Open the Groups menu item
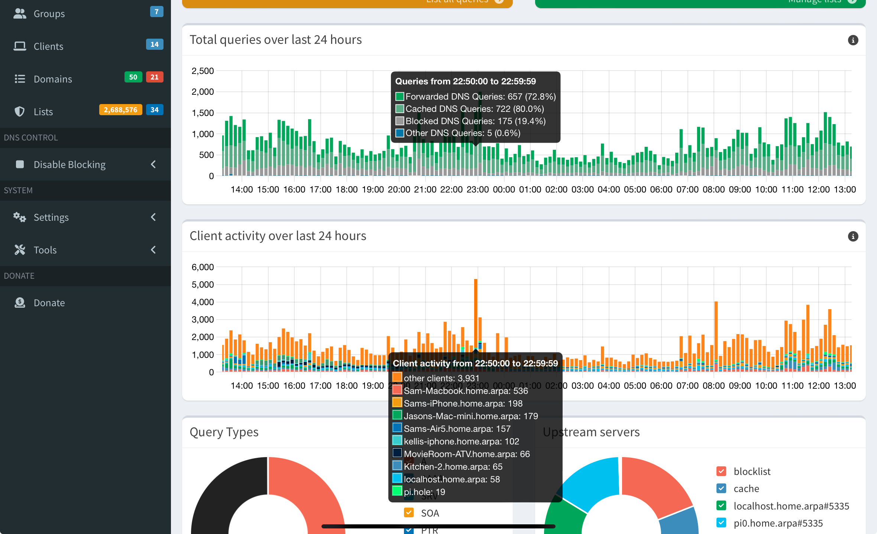The width and height of the screenshot is (877, 534). pos(85,14)
